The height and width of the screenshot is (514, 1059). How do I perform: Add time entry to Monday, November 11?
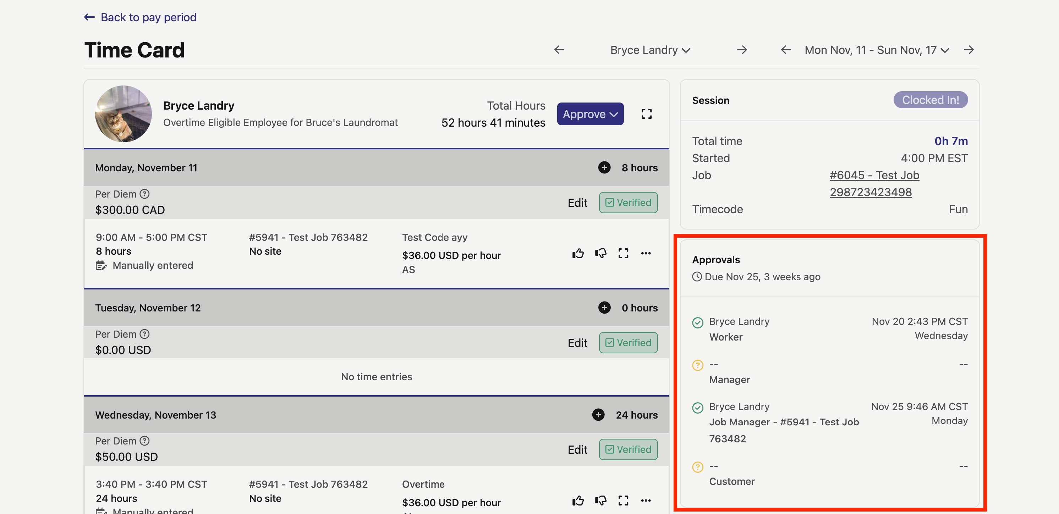point(604,168)
